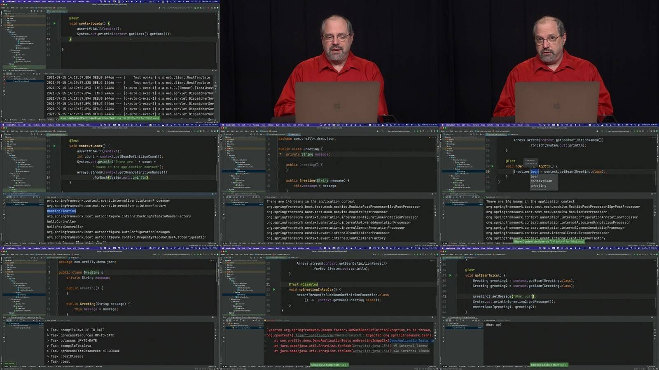
Task: Open Project view dropdown in RestTemplate log frame
Action: pyautogui.click(x=9, y=11)
